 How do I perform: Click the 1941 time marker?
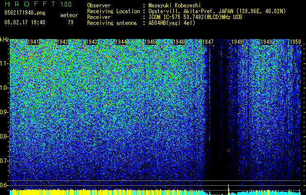pos(34,42)
